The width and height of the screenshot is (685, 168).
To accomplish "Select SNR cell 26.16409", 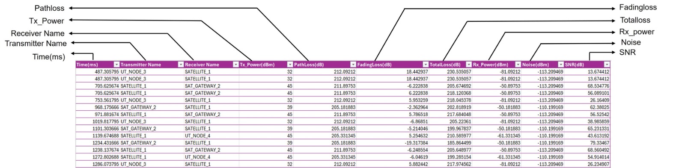I will [x=600, y=100].
